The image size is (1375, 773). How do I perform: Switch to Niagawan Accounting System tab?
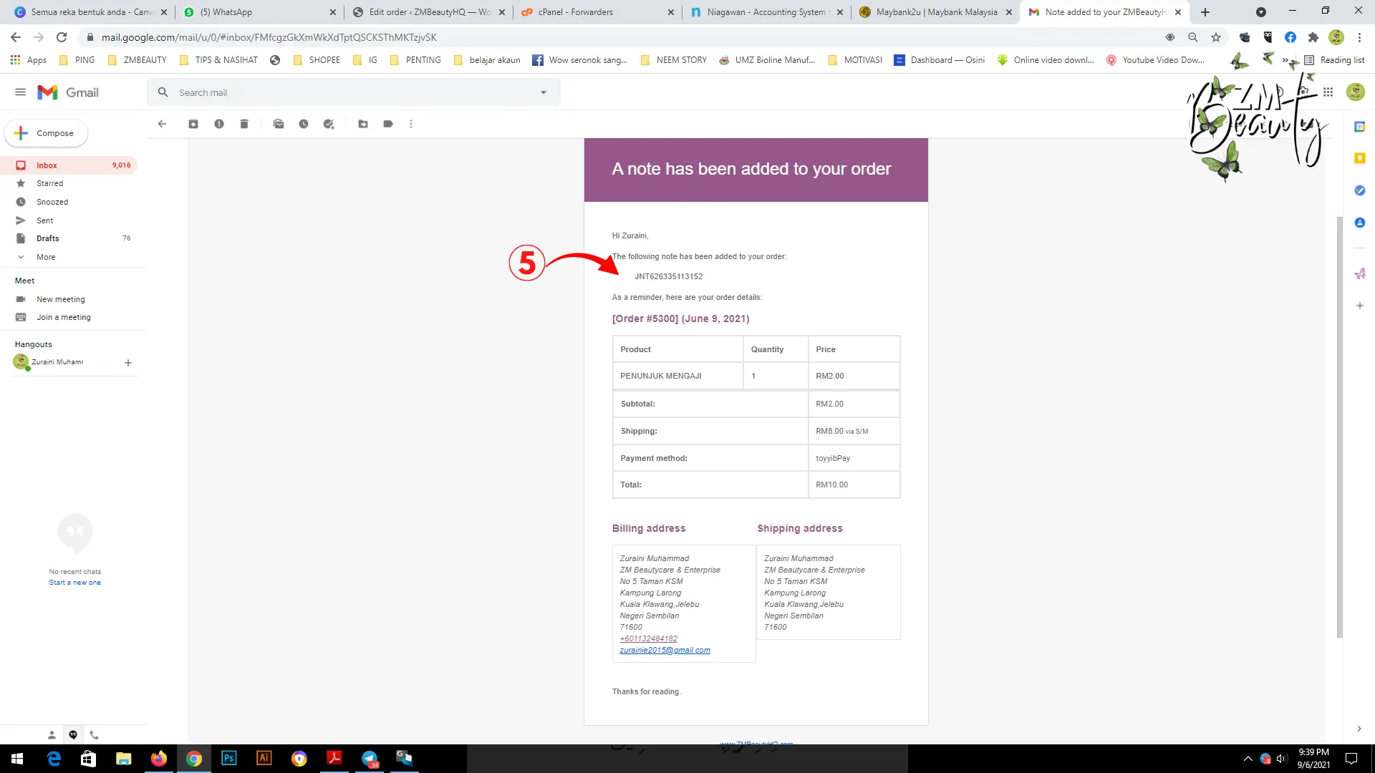(x=766, y=12)
